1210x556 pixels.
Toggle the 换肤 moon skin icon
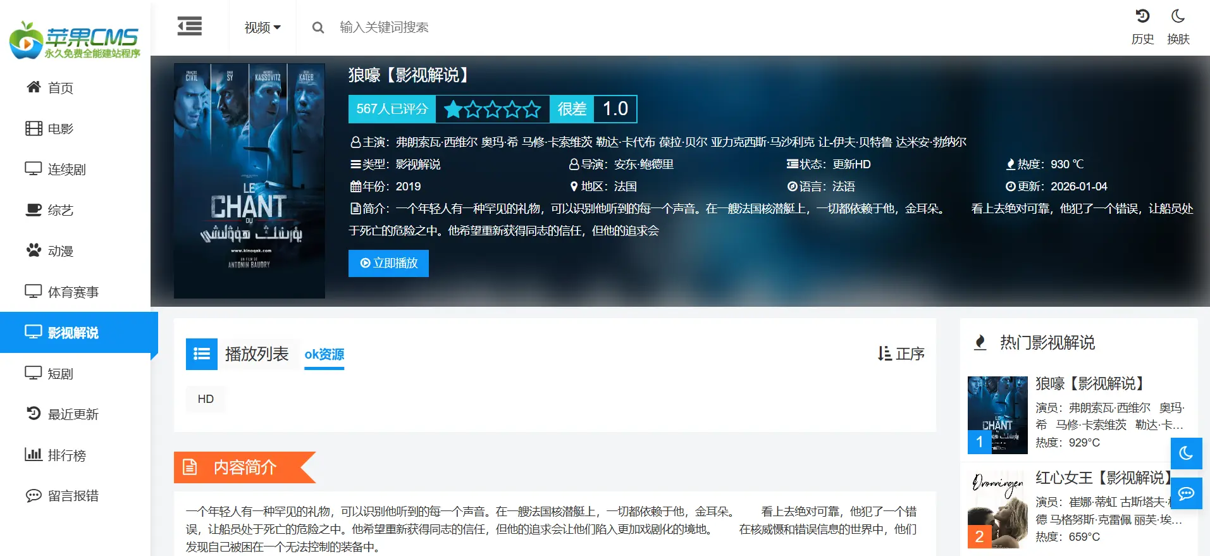tap(1178, 16)
